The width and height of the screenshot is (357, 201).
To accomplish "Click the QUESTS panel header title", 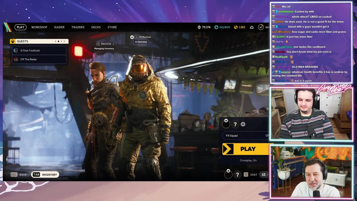I will [22, 41].
